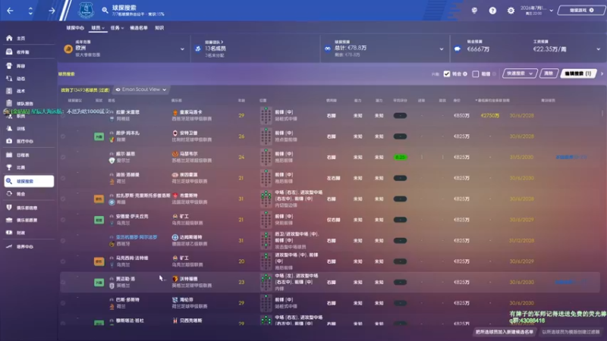Sort by 身价 value column header
This screenshot has height=341, width=607.
click(457, 101)
